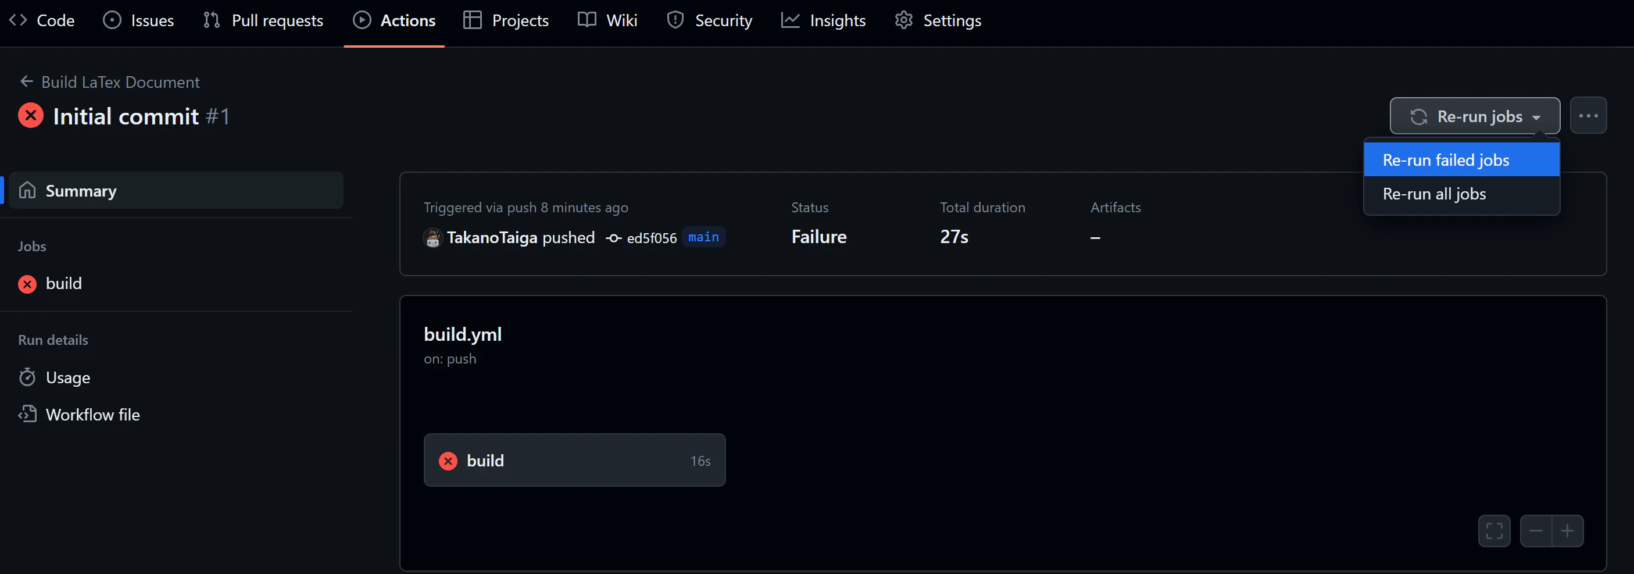Click the commit icon before ed5f056
The image size is (1634, 574).
coord(613,239)
